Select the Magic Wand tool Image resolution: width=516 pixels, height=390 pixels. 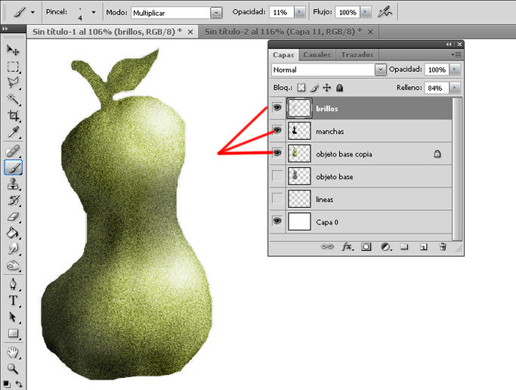point(13,99)
